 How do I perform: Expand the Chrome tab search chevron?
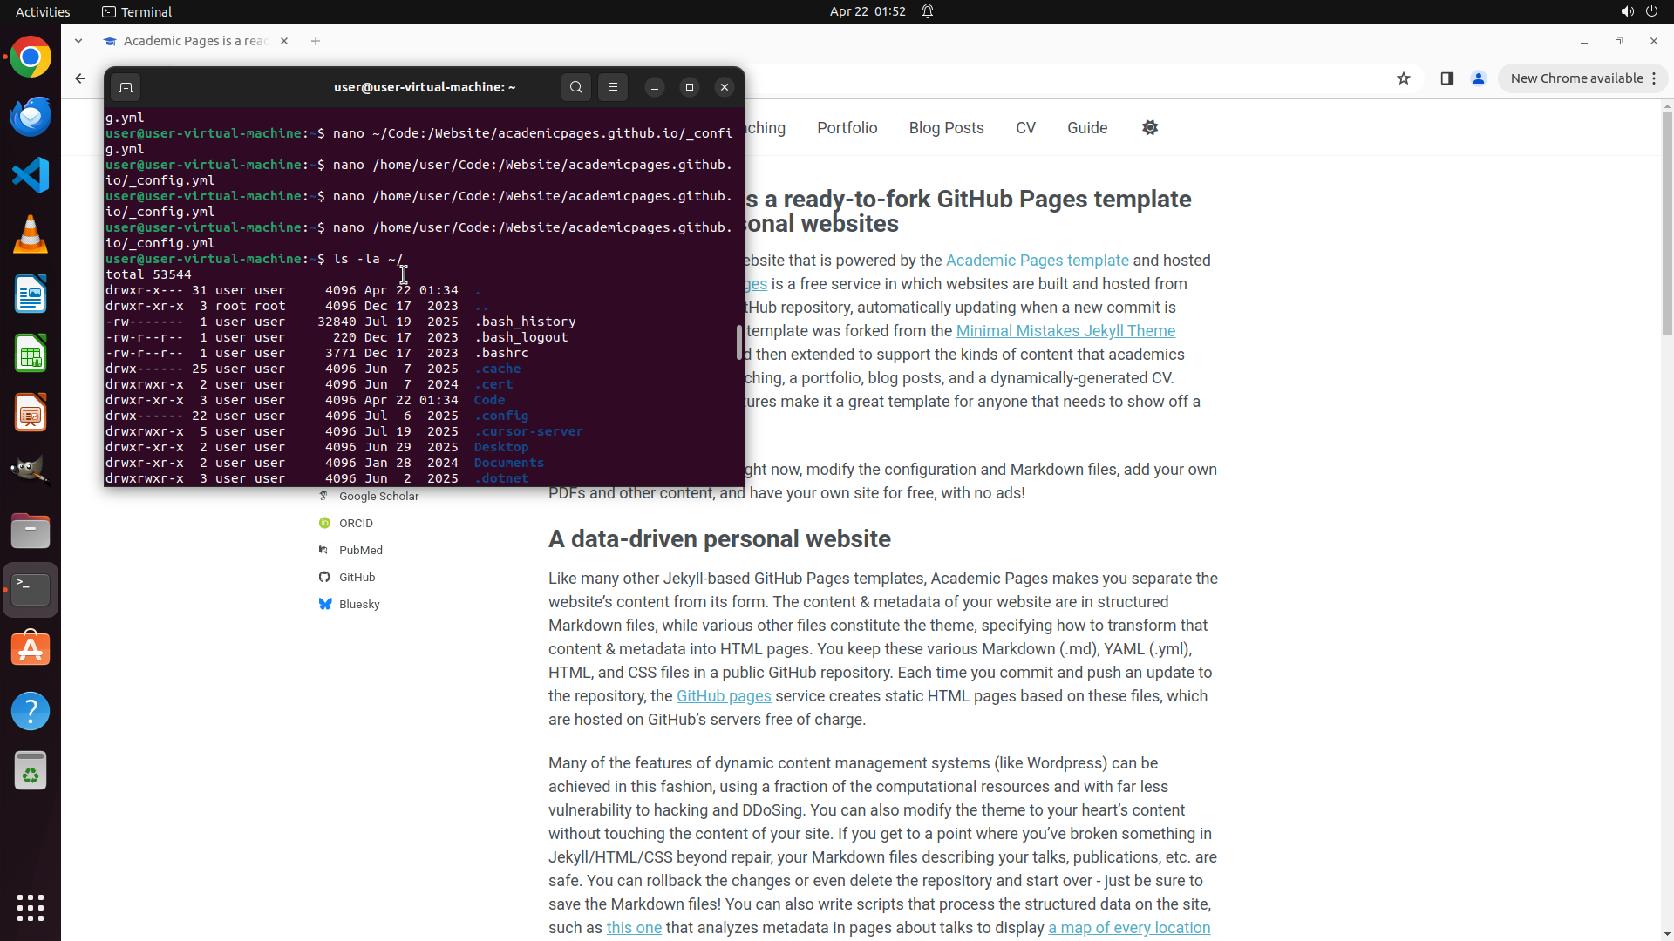(78, 41)
